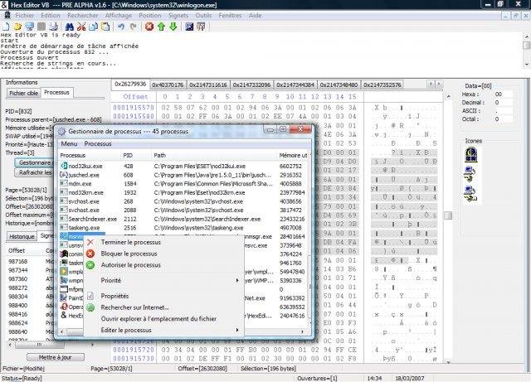Viewport: 531px width, 382px height.
Task: Switch to the 0x2147348480 tab
Action: [x=339, y=85]
